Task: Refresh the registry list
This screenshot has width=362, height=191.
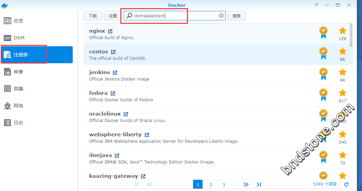Action: [346, 185]
